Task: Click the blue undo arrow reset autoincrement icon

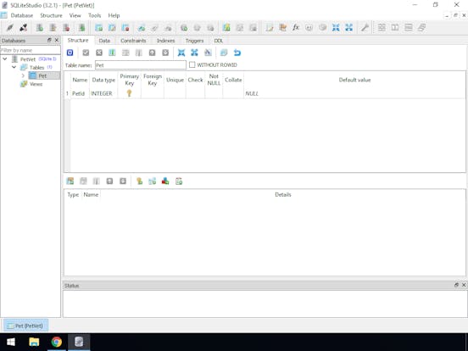Action: 237,53
